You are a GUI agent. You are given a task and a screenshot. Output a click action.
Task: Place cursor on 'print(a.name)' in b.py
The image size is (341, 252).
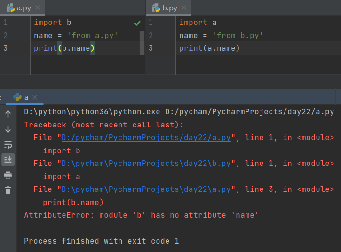point(209,48)
